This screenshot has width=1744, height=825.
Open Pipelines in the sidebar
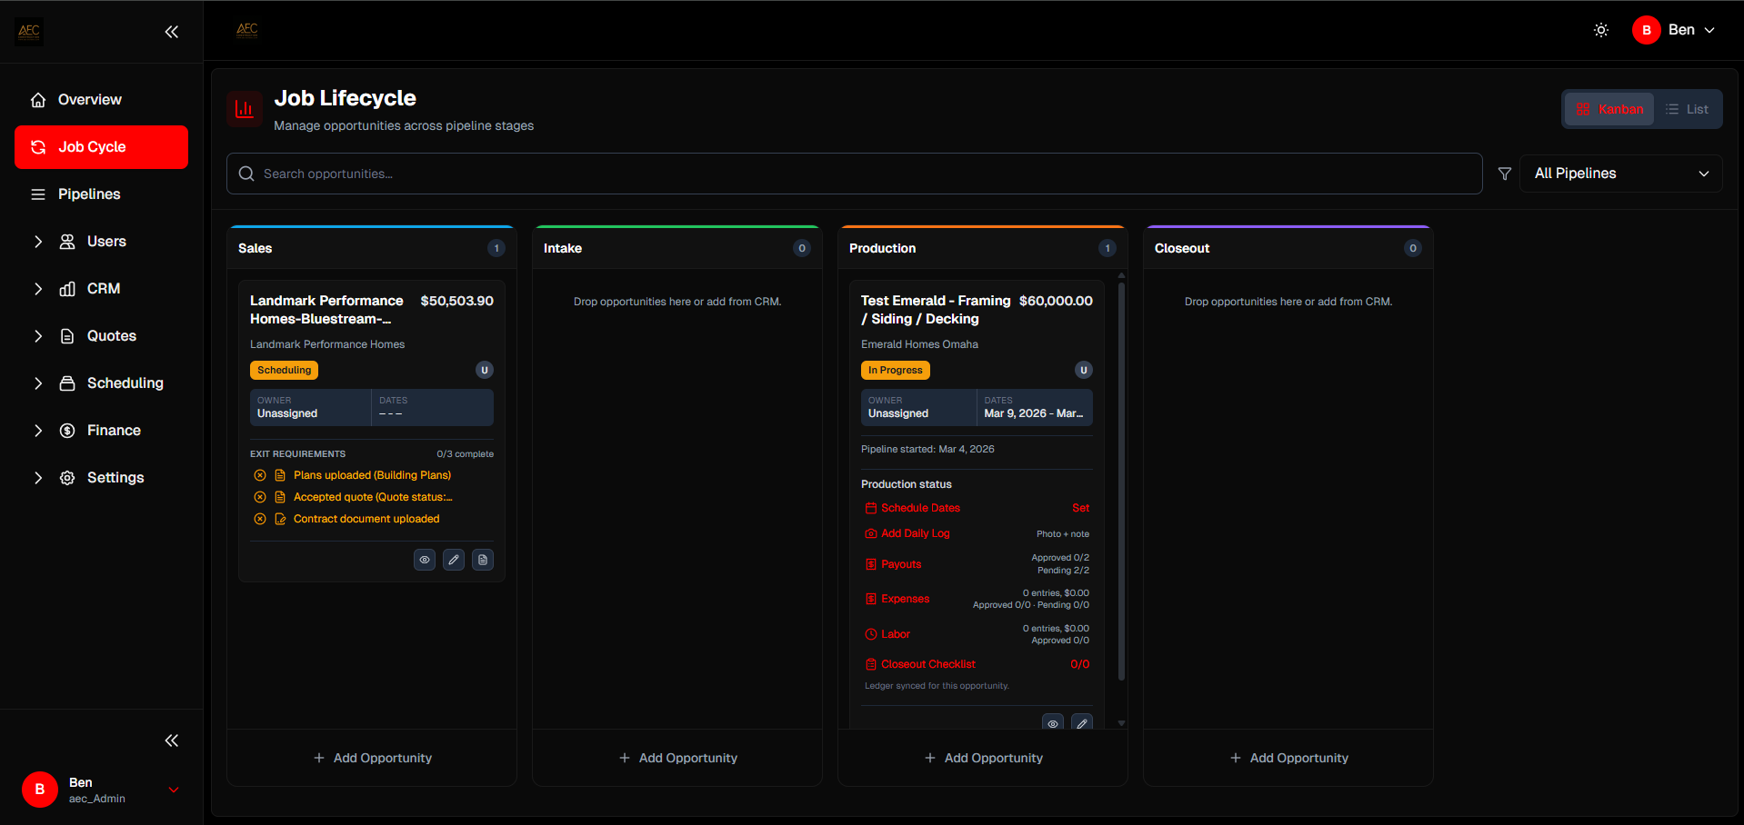[102, 194]
